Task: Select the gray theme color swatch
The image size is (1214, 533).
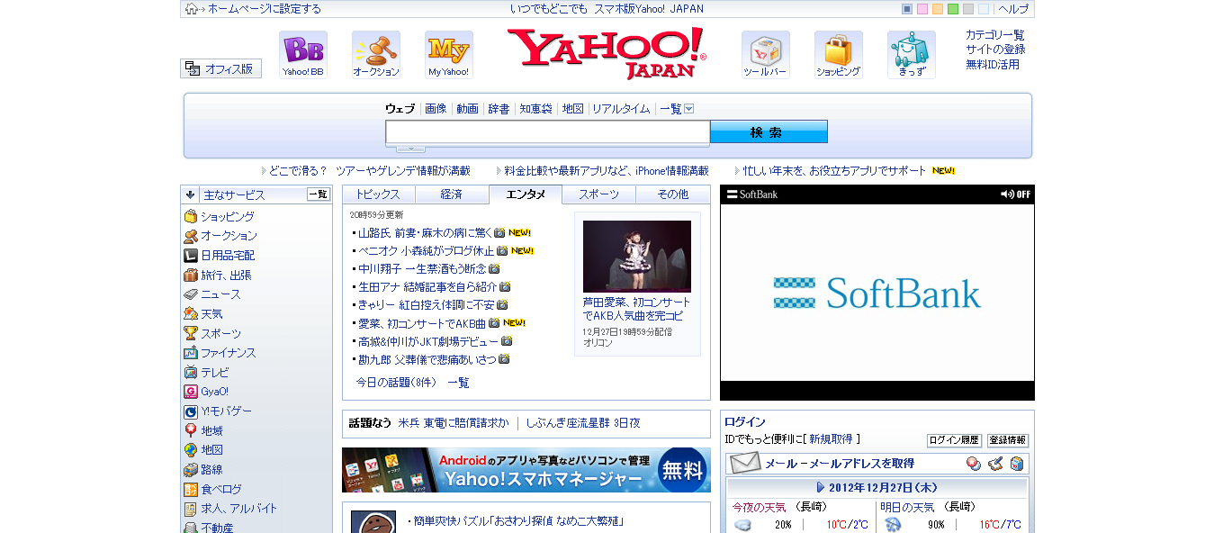Action: click(968, 9)
